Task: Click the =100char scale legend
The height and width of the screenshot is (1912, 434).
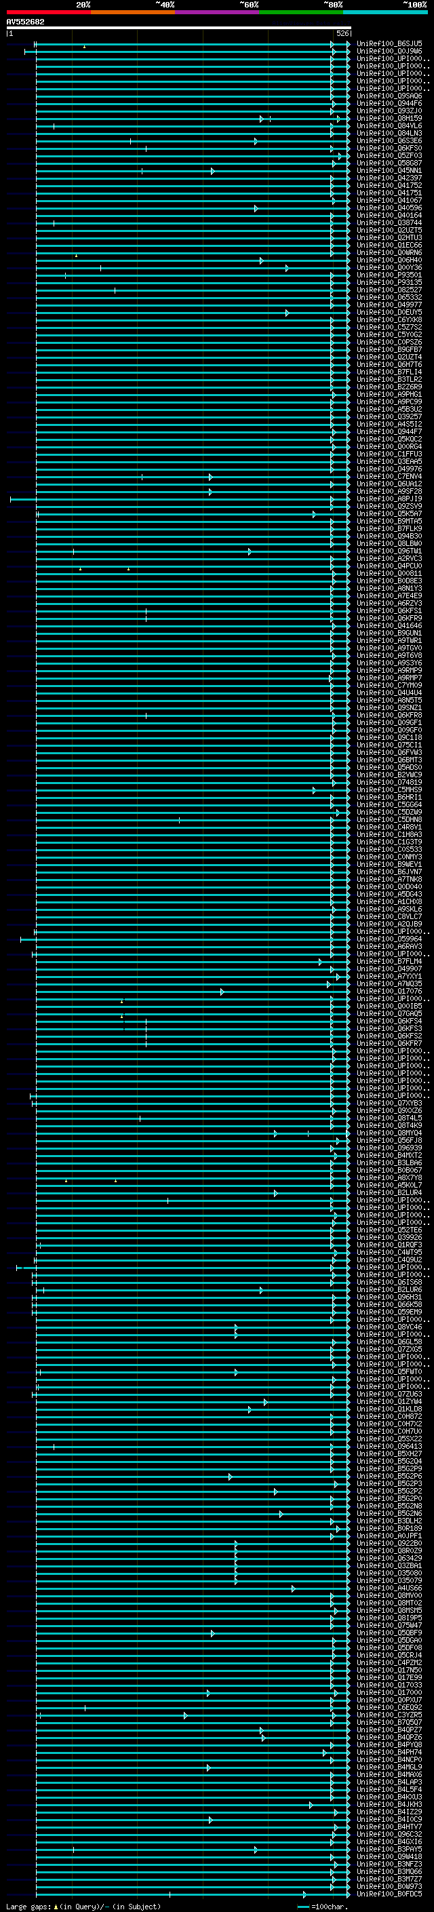Action: (x=322, y=1907)
